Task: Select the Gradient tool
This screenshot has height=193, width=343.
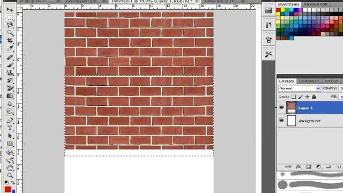Action: click(10, 96)
